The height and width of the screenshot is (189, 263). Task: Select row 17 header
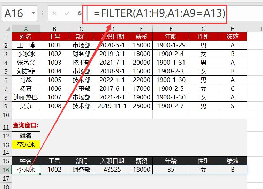tap(6, 179)
